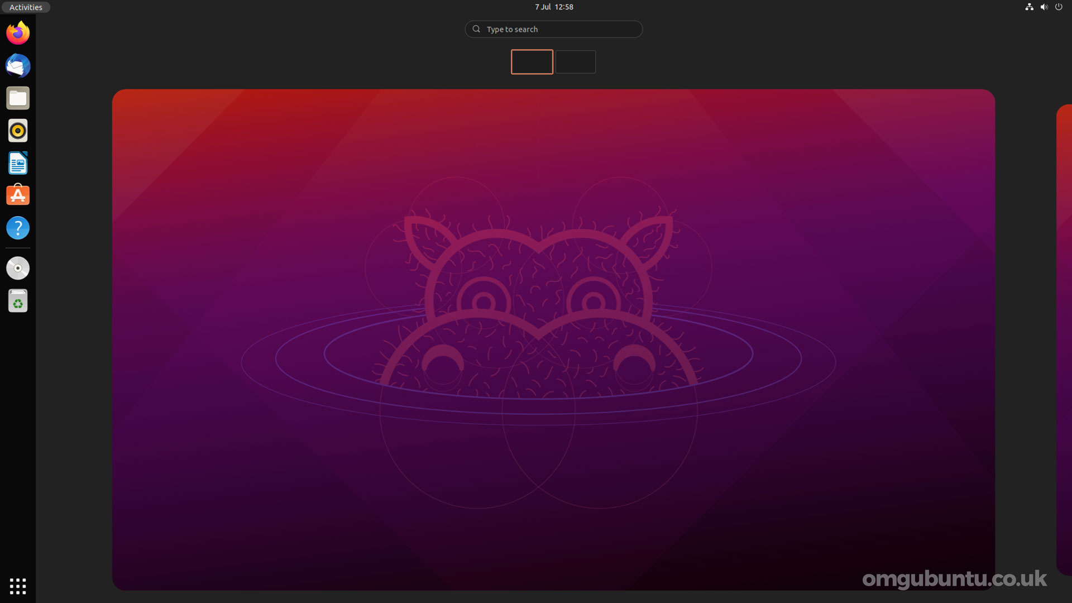The height and width of the screenshot is (603, 1072).
Task: Open Help documentation
Action: pyautogui.click(x=18, y=227)
